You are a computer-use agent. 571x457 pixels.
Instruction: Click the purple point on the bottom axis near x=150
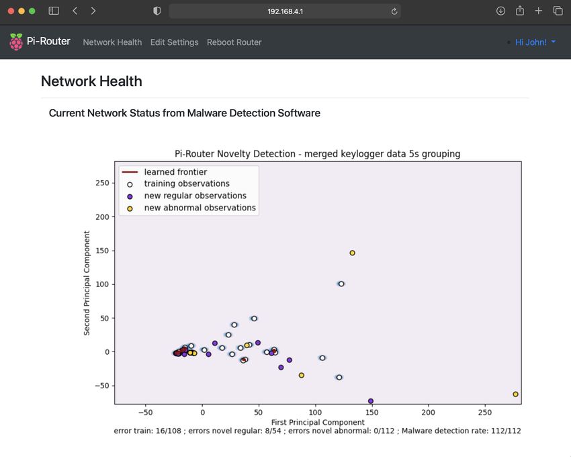coord(371,401)
